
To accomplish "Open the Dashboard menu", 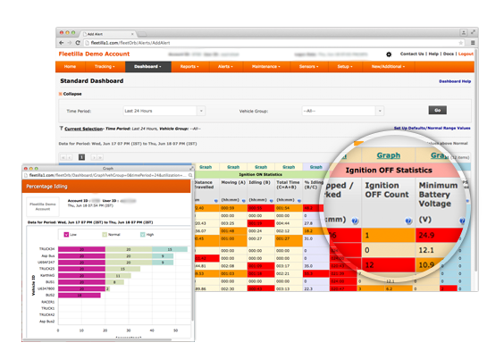I will coord(147,66).
